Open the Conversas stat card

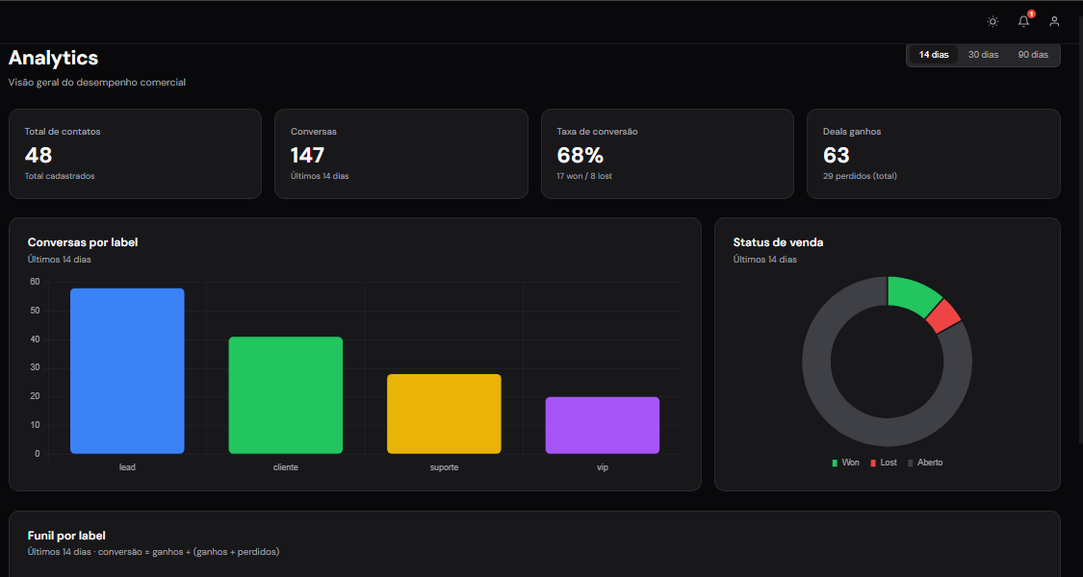400,154
